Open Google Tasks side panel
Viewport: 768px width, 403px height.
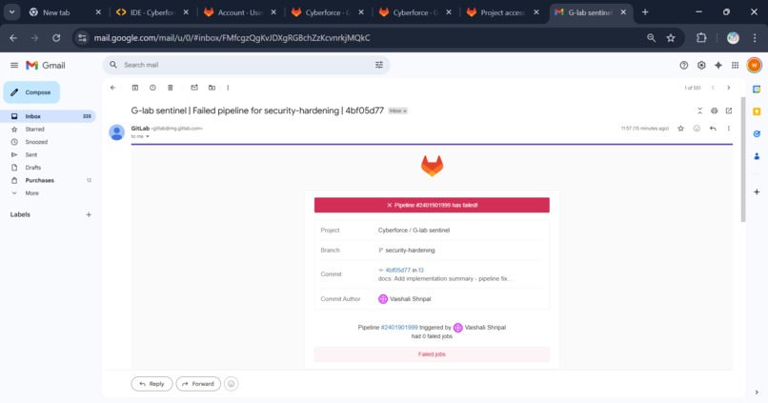click(757, 133)
